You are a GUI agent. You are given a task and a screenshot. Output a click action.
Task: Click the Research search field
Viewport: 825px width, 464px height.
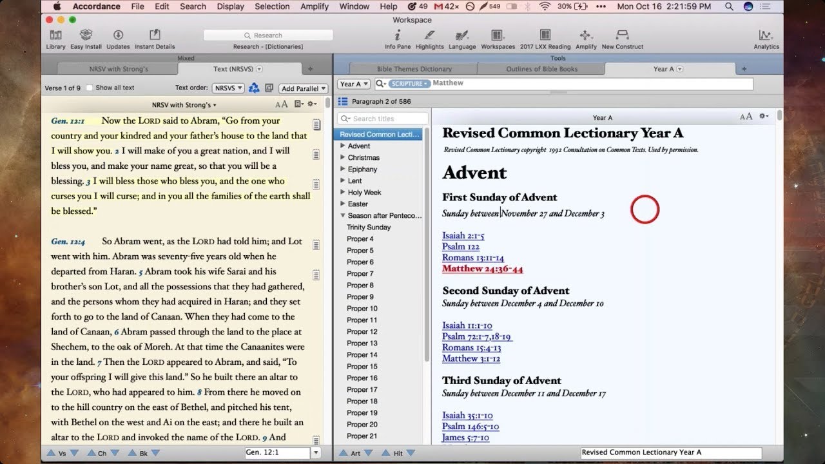268,35
